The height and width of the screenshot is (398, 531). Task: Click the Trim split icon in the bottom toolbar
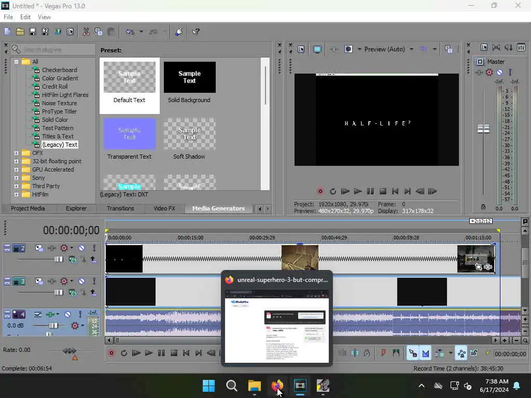(x=355, y=353)
